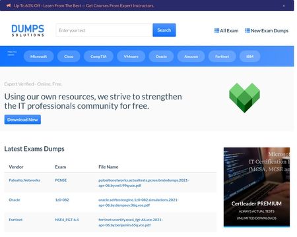Click the File Name column header
The height and width of the screenshot is (237, 297).
click(108, 167)
